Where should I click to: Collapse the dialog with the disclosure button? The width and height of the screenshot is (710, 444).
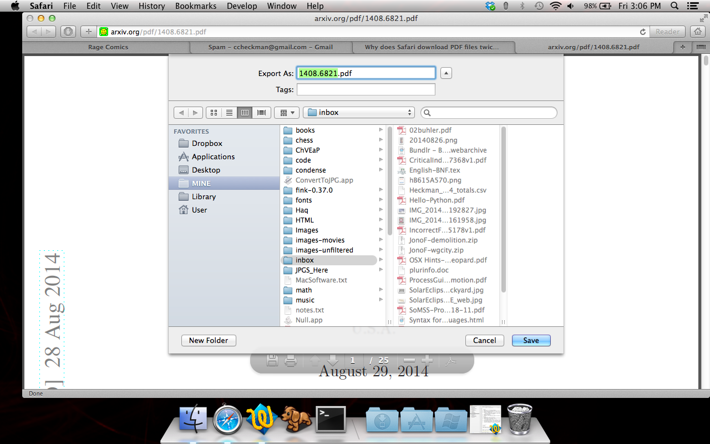point(446,73)
